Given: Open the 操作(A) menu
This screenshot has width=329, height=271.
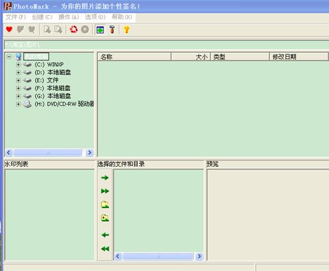Looking at the screenshot, I should pos(68,17).
